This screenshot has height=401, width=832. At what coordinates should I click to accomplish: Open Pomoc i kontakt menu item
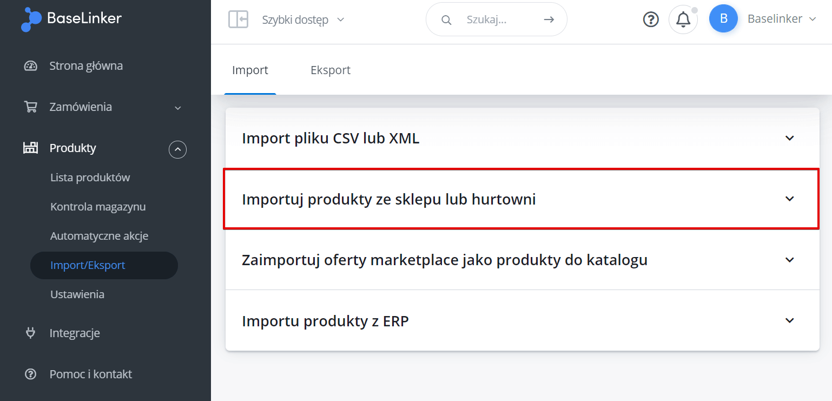[91, 374]
